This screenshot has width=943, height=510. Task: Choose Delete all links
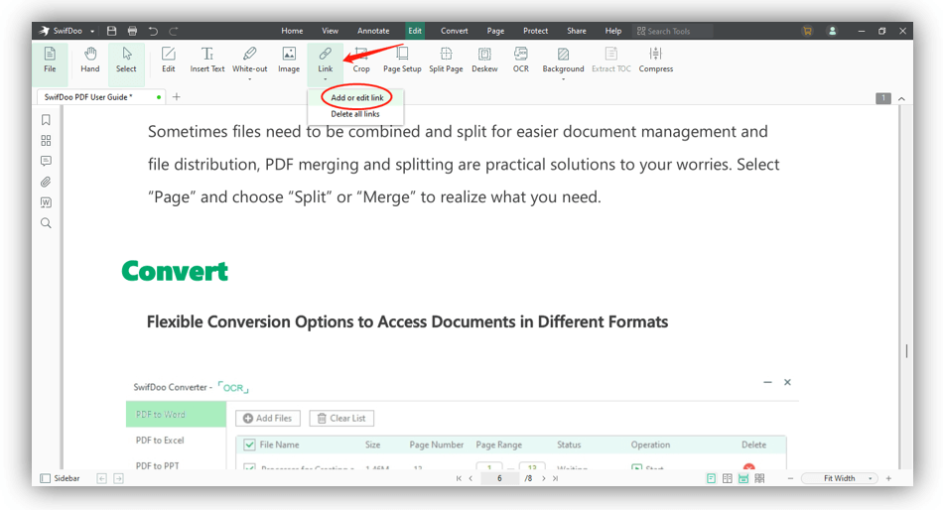tap(354, 114)
